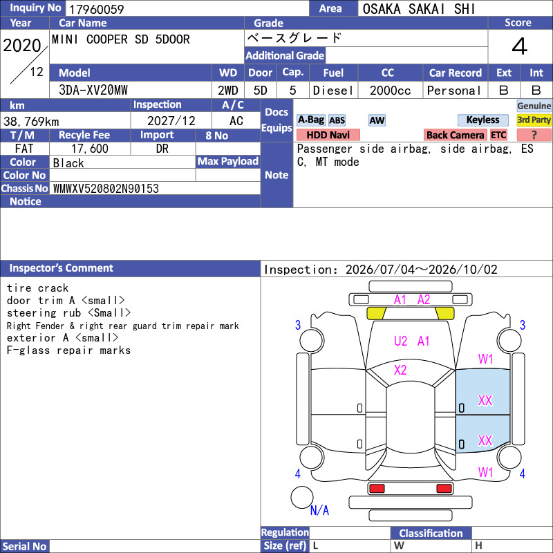553x553 pixels.
Task: Click the Keyless equipment badge
Action: click(x=482, y=120)
